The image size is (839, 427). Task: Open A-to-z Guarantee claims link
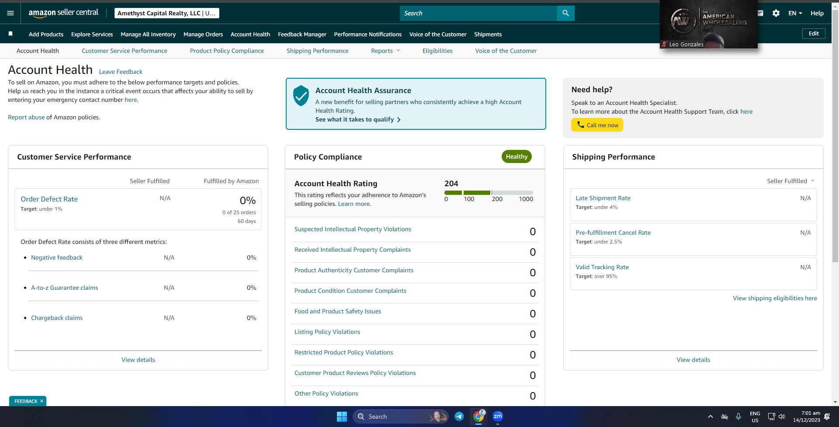click(x=65, y=288)
